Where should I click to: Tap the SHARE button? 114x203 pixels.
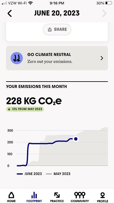pyautogui.click(x=57, y=30)
